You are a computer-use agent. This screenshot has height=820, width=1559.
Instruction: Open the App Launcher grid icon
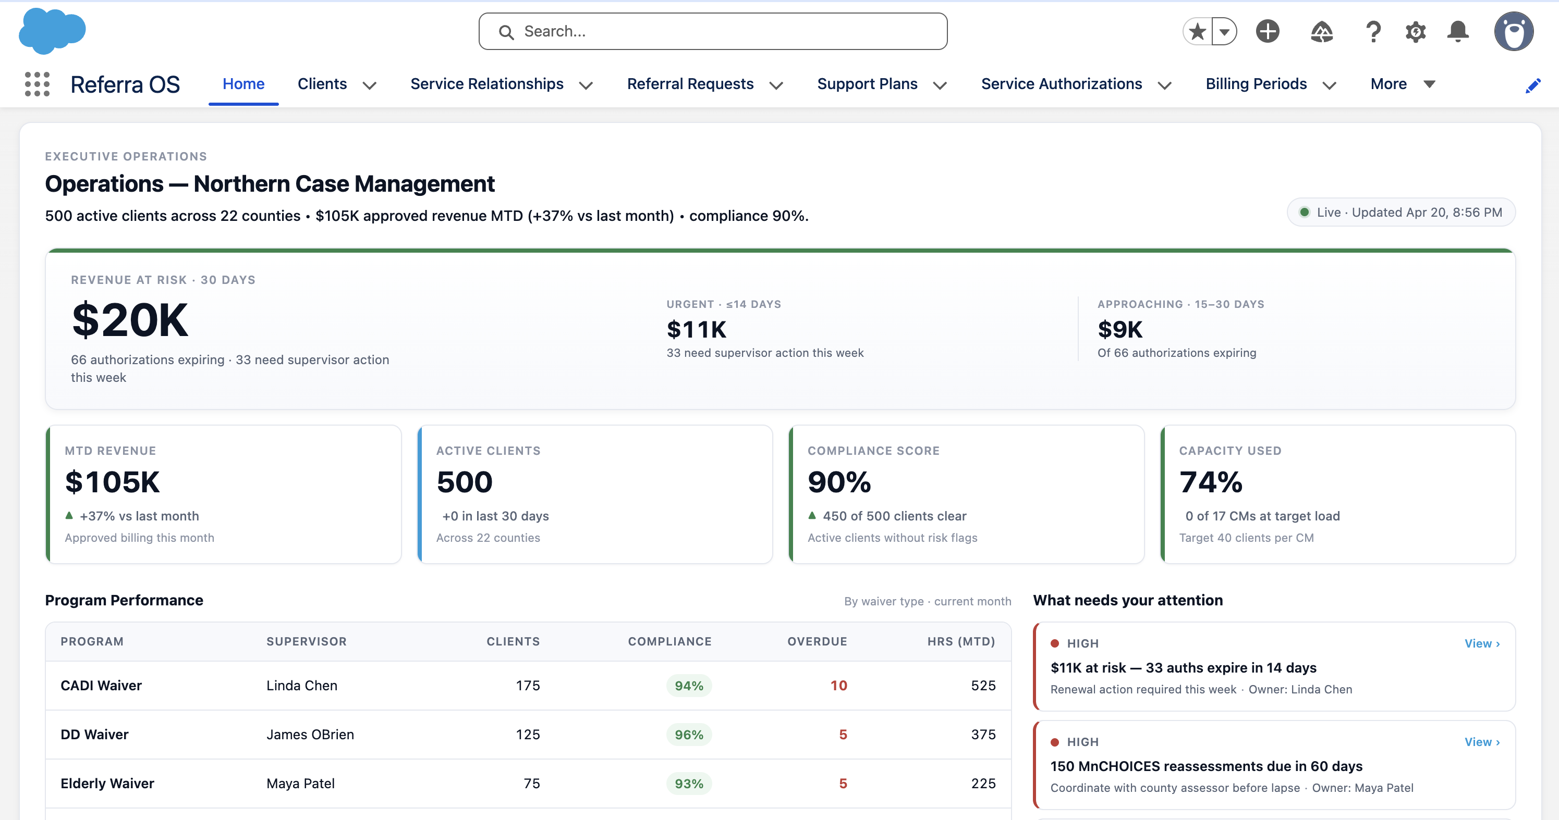(37, 84)
